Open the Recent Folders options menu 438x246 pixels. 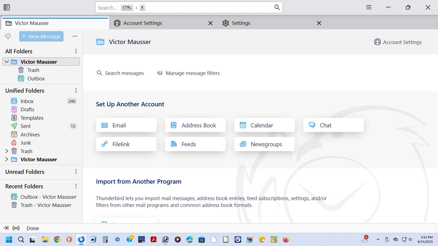[76, 186]
